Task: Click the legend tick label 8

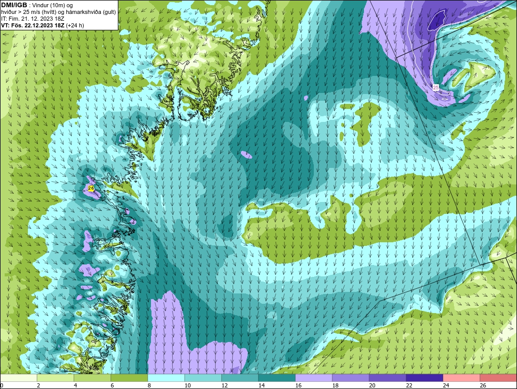Action: 149,385
